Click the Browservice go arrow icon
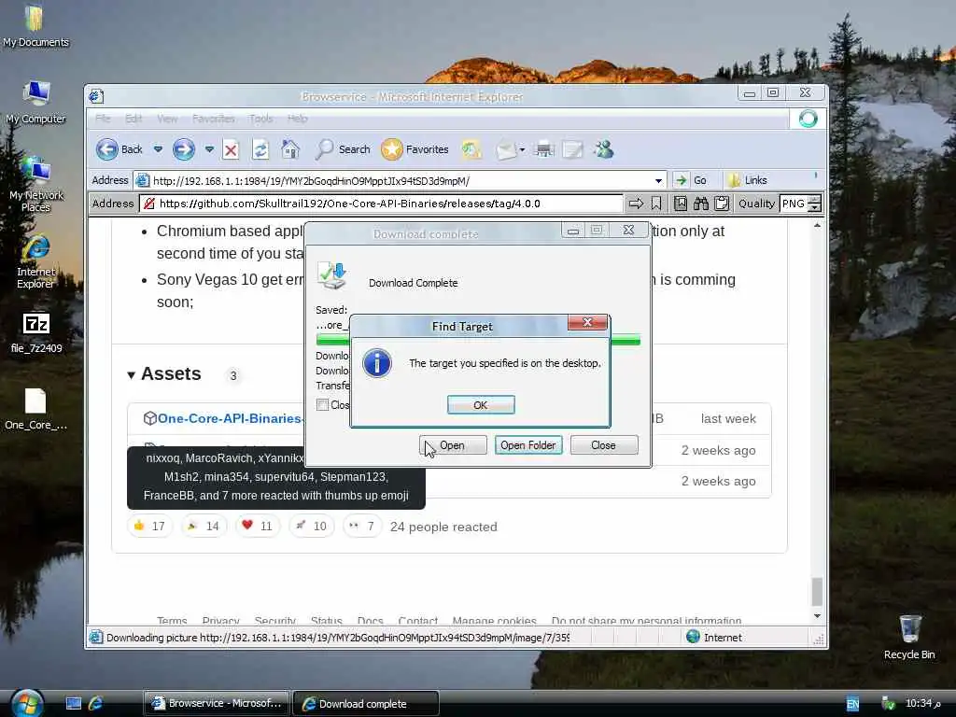956x717 pixels. (x=636, y=204)
